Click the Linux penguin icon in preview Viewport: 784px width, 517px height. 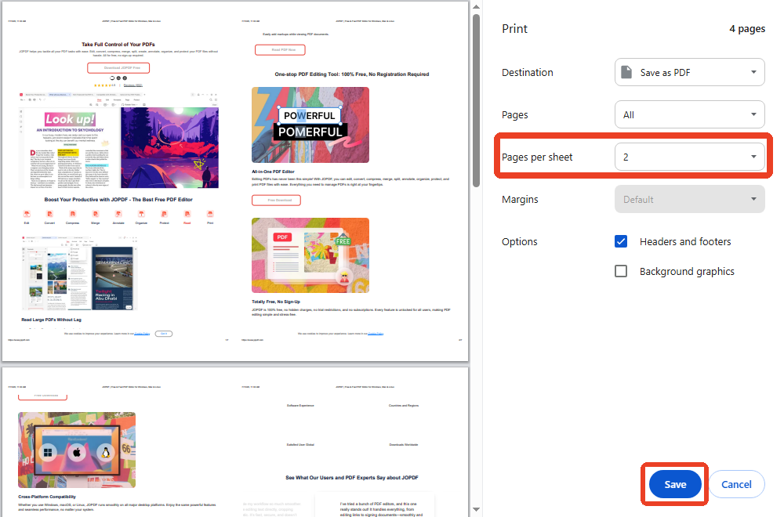pyautogui.click(x=106, y=453)
